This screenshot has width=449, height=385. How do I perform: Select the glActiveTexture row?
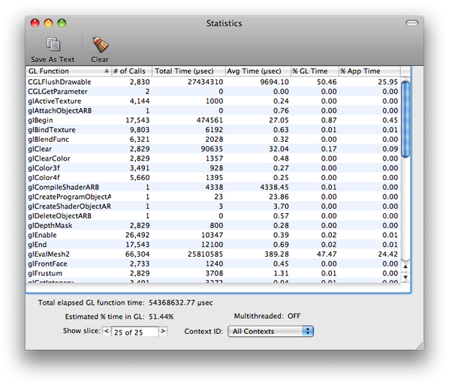(213, 101)
